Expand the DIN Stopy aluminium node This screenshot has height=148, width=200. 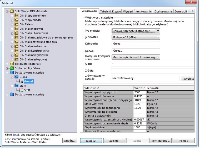point(12,16)
